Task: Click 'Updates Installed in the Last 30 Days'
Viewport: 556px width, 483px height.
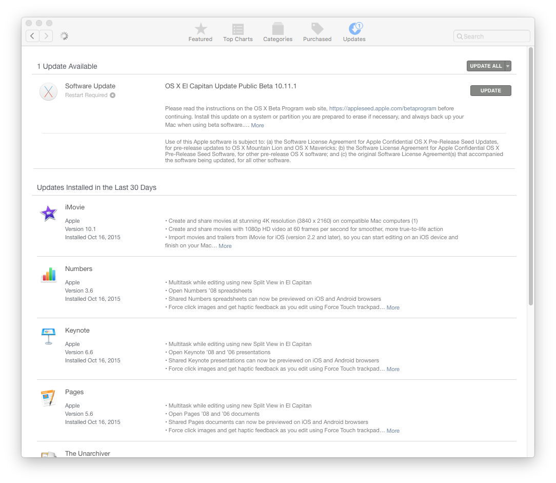Action: [96, 187]
